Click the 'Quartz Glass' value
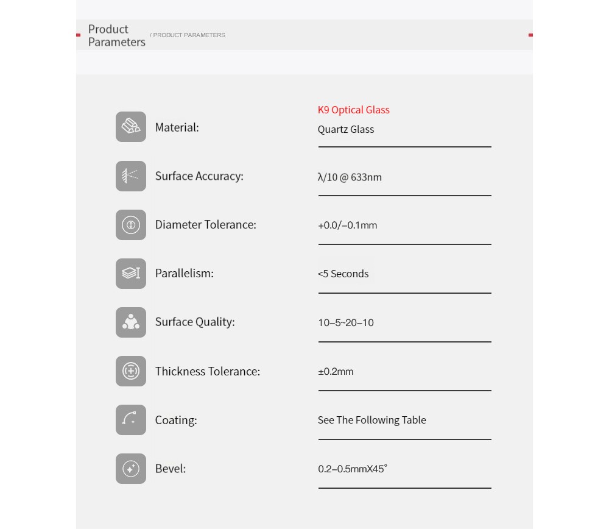609x529 pixels. tap(346, 129)
